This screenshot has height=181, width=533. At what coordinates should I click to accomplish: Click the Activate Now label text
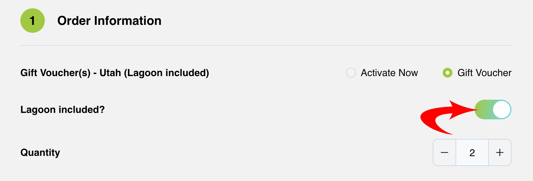[x=389, y=73]
